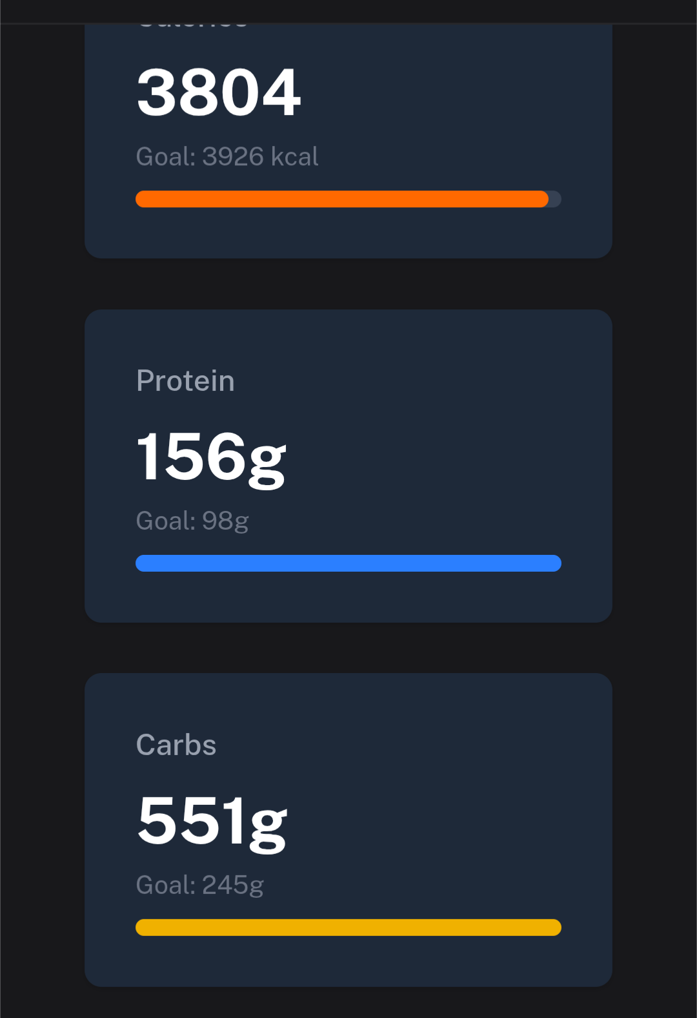Click empty space below the calories bar
The width and height of the screenshot is (697, 1018).
348,234
